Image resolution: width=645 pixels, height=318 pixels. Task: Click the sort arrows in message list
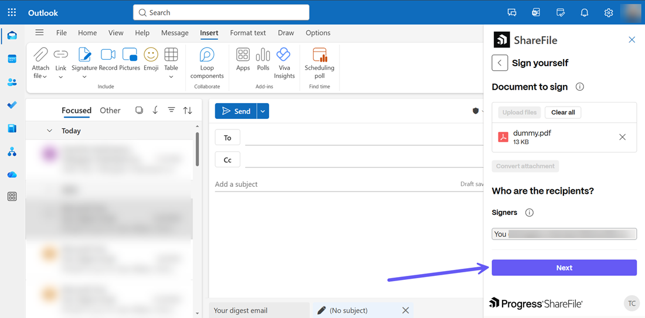188,110
